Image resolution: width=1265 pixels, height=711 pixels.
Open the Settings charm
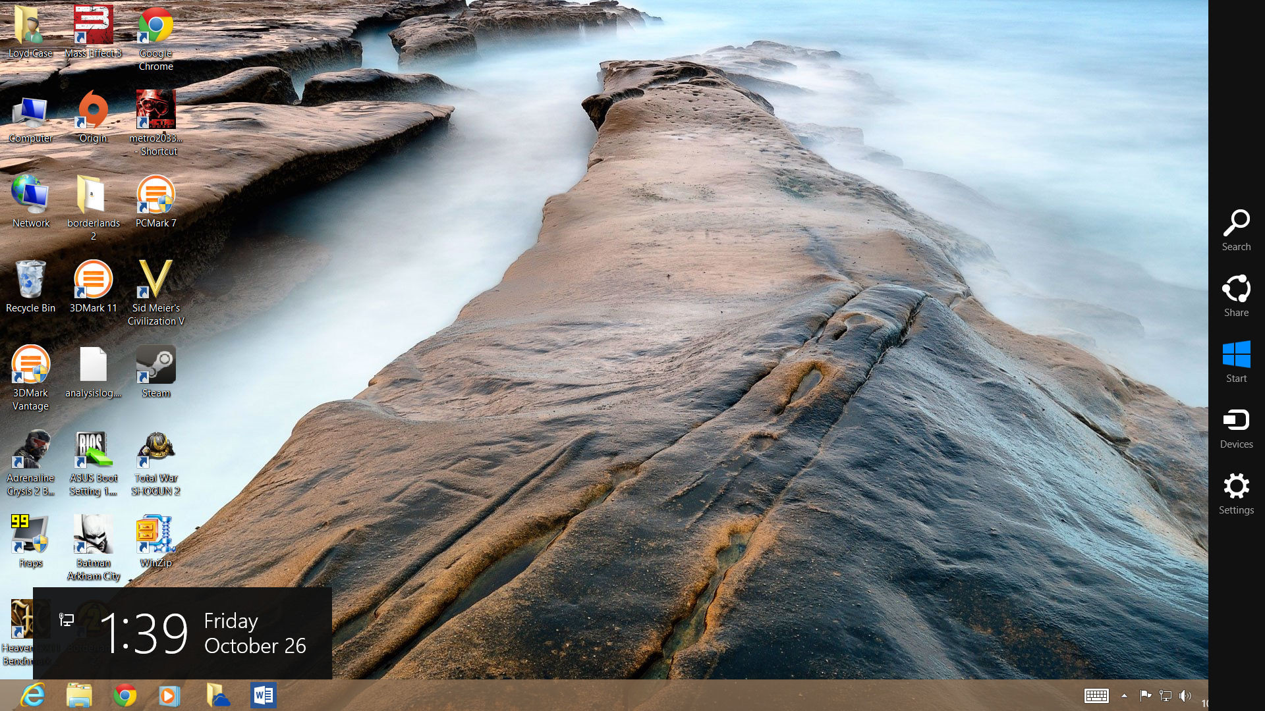tap(1236, 493)
